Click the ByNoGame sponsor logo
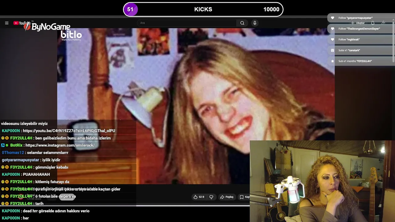Viewport: 395px width, 222px height. click(47, 27)
